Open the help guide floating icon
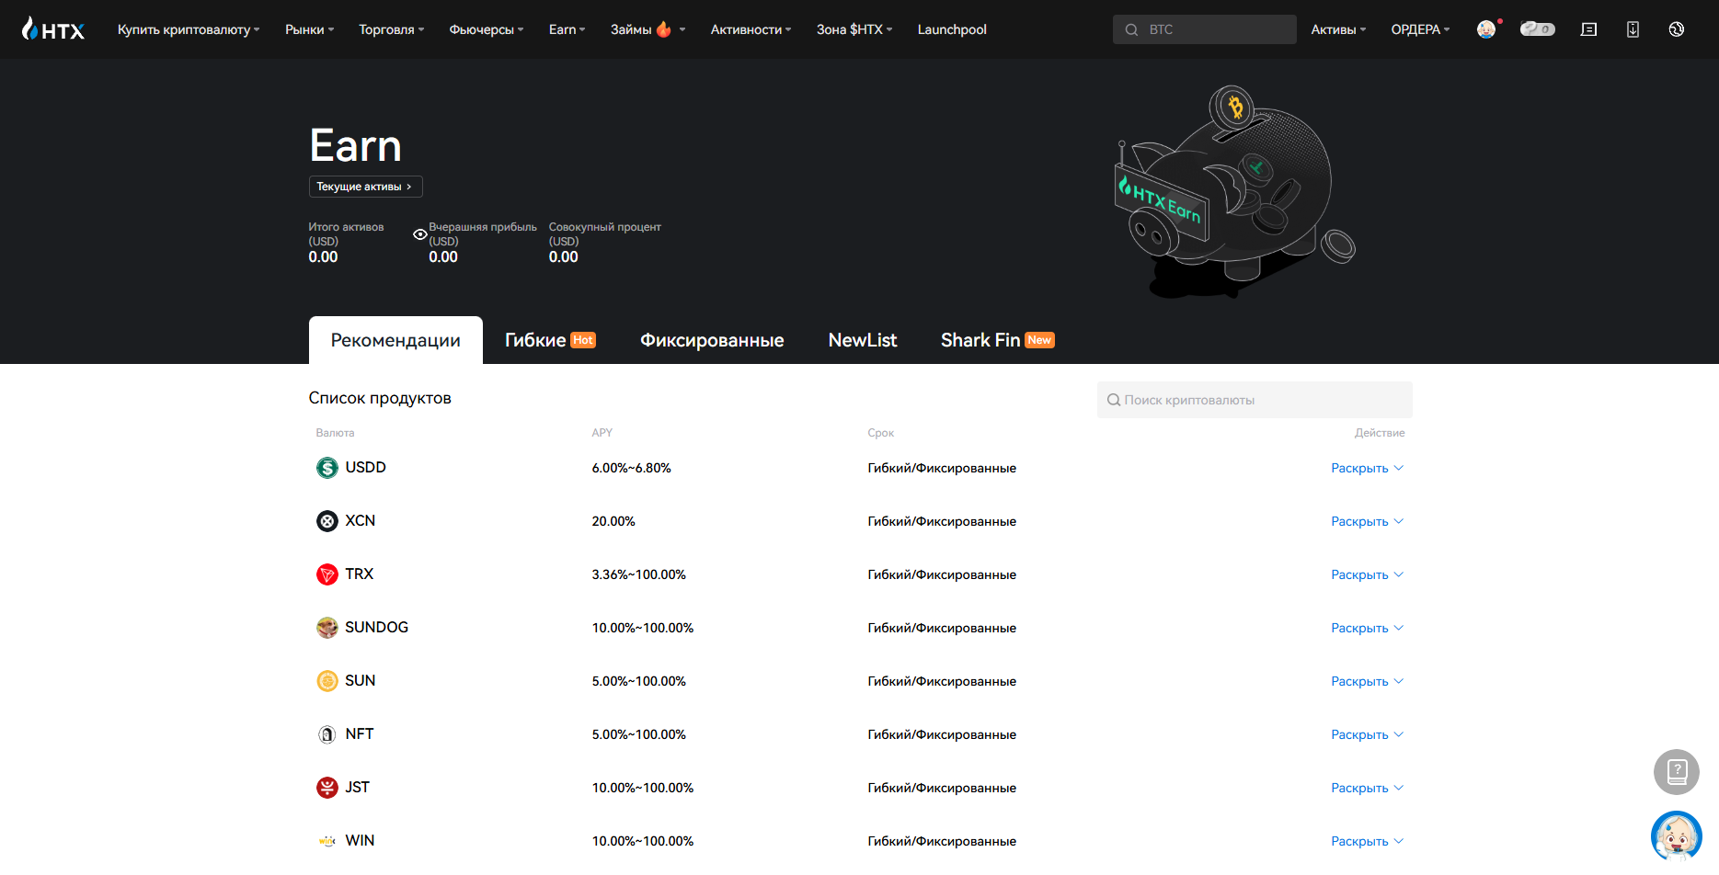The image size is (1719, 875). click(1677, 772)
